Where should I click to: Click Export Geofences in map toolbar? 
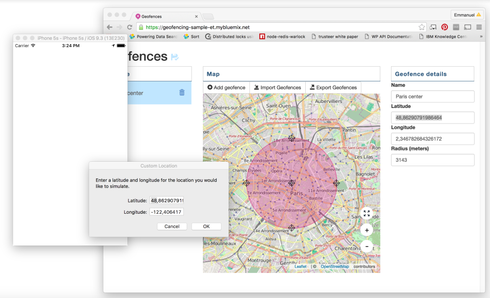(333, 88)
